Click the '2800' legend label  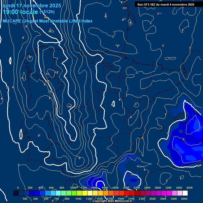[x=158, y=188]
